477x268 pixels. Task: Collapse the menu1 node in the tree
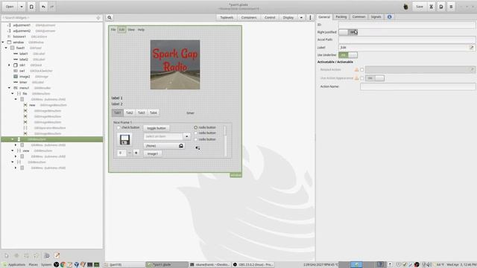pyautogui.click(x=9, y=88)
